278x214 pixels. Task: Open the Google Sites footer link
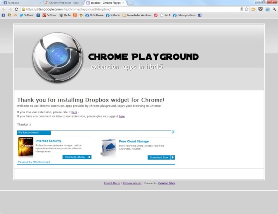[x=167, y=183]
